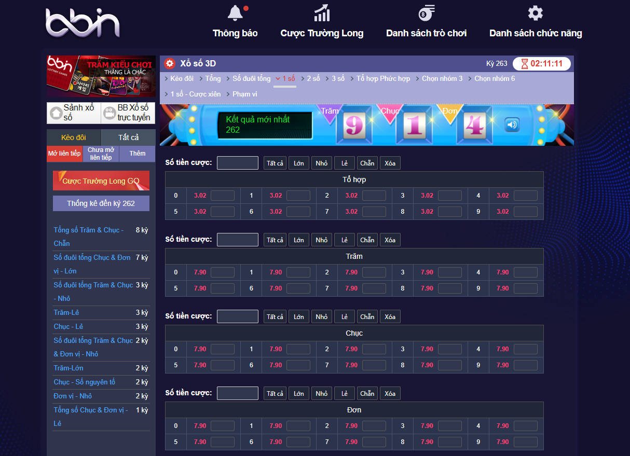The width and height of the screenshot is (630, 456).
Task: Open Danh sách trò chơi ball icon
Action: pos(426,13)
